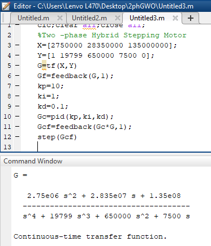This screenshot has width=211, height=246.
Task: Click the green comment Two-phase Hybrid Stepping Motor
Action: point(112,35)
